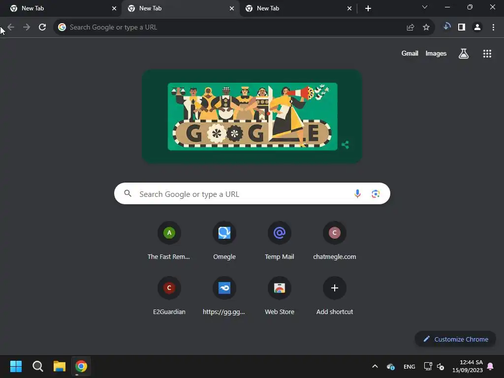
Task: Open the Temp Mail shortcut
Action: pos(280,241)
